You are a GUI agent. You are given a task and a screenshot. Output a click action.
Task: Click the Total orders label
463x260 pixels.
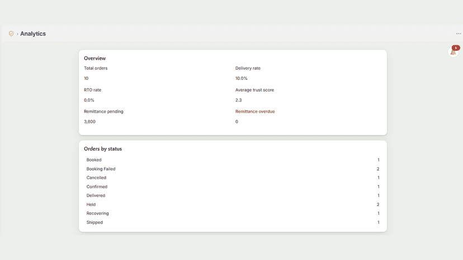(96, 68)
